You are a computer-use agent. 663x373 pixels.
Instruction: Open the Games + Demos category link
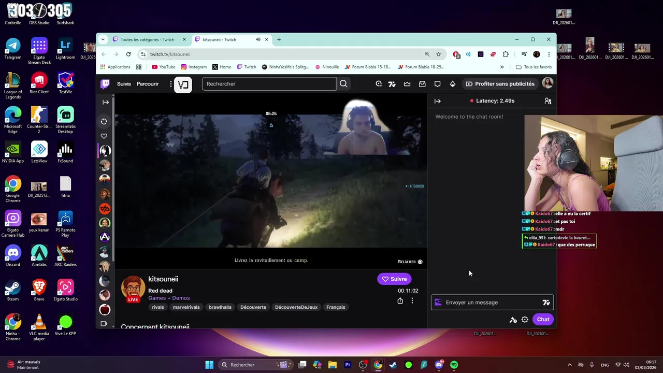[x=169, y=298]
